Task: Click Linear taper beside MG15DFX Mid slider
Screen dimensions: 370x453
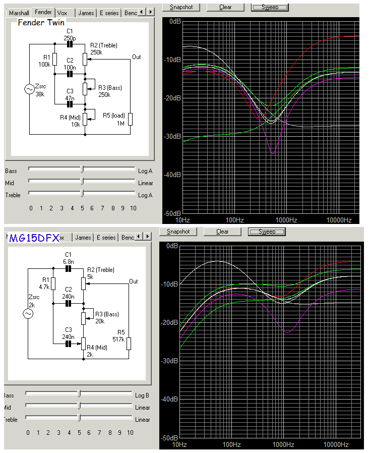Action: 143,408
